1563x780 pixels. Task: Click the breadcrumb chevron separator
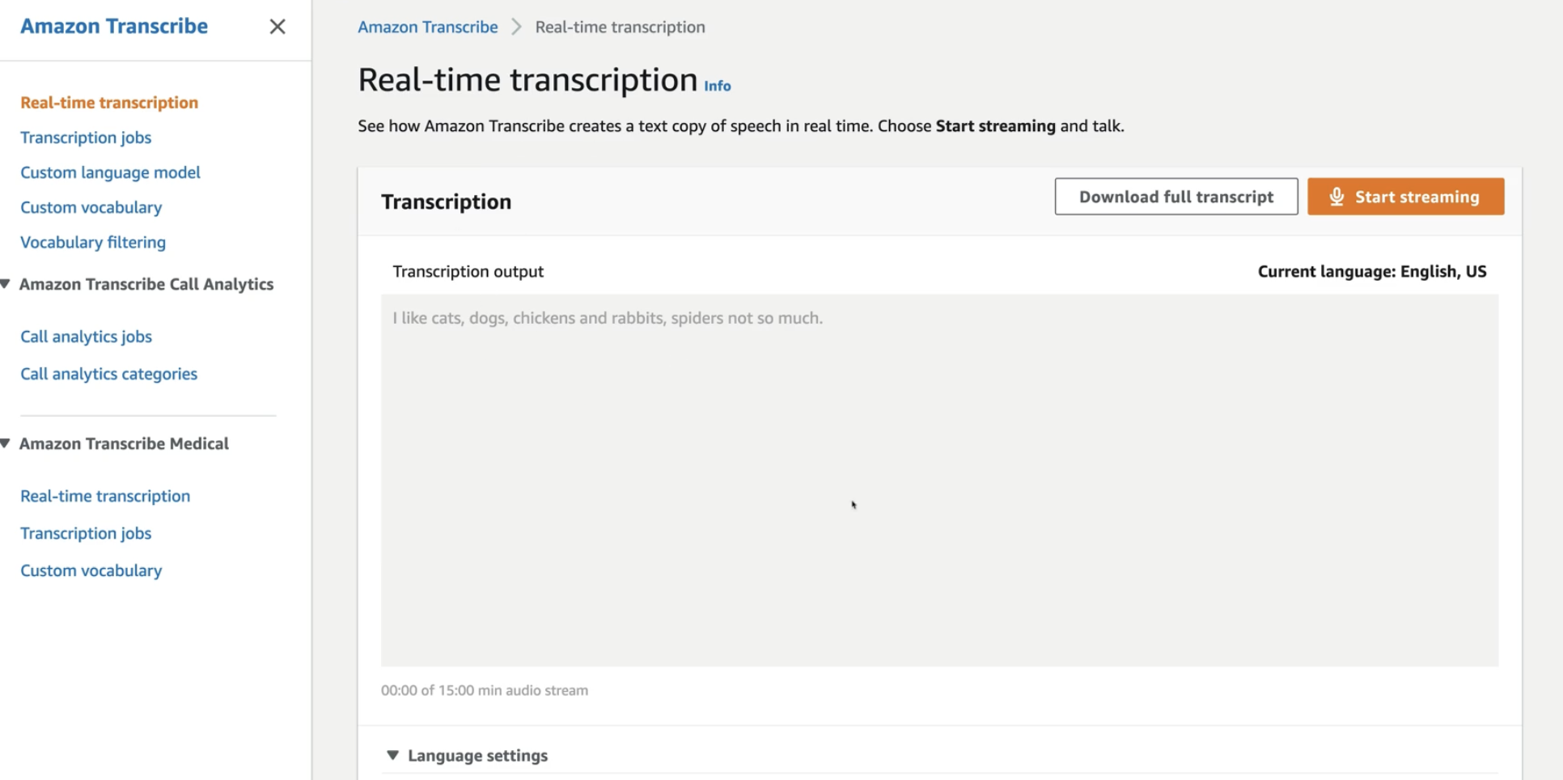516,27
